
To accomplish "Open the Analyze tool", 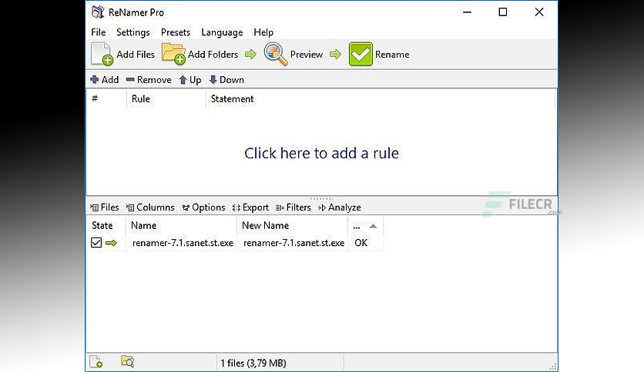I will [x=339, y=208].
